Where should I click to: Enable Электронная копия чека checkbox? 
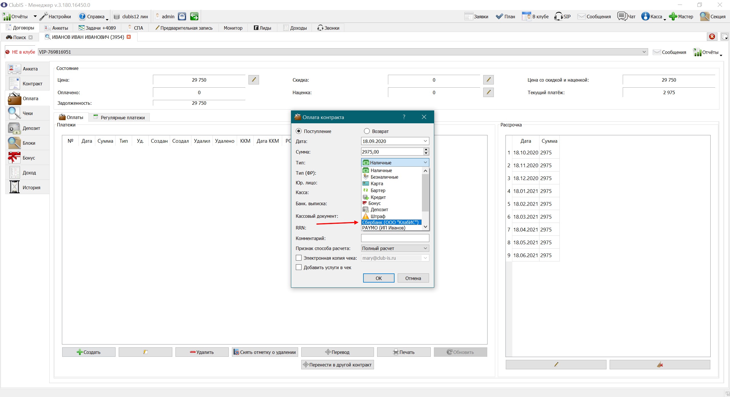coord(299,258)
